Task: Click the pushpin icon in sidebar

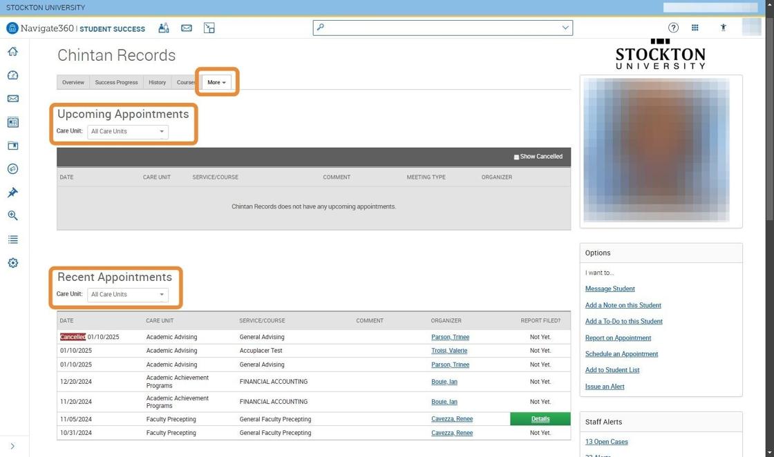Action: pyautogui.click(x=13, y=193)
